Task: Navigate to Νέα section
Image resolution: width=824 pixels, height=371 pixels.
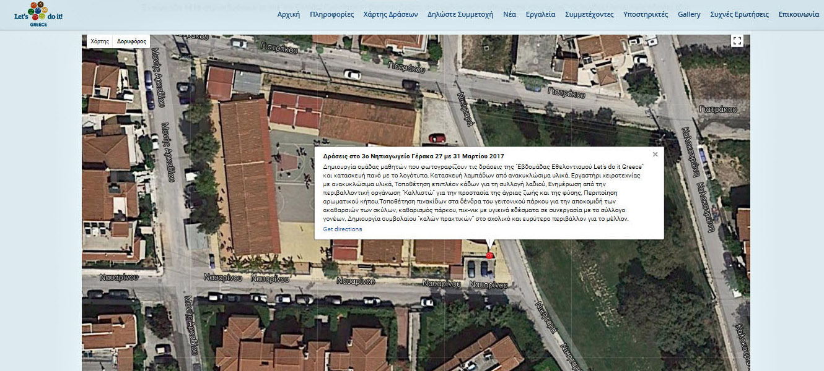Action: coord(509,14)
